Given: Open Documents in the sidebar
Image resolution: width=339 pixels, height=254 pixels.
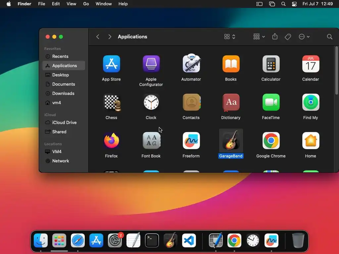Looking at the screenshot, I should [64, 84].
